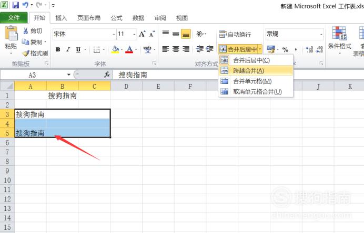Image resolution: width=364 pixels, height=233 pixels.
Task: Open Conditional Formatting (条件格式)
Action: coord(339,40)
